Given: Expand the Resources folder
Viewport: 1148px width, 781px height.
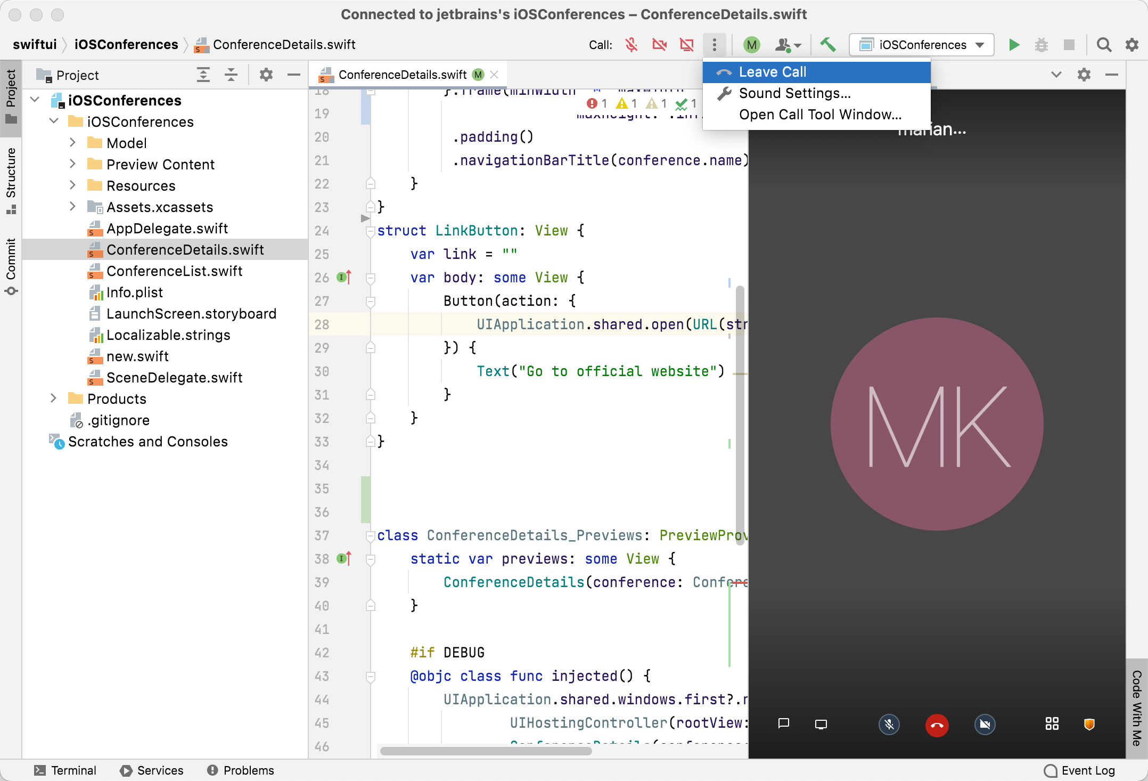Looking at the screenshot, I should coord(73,185).
